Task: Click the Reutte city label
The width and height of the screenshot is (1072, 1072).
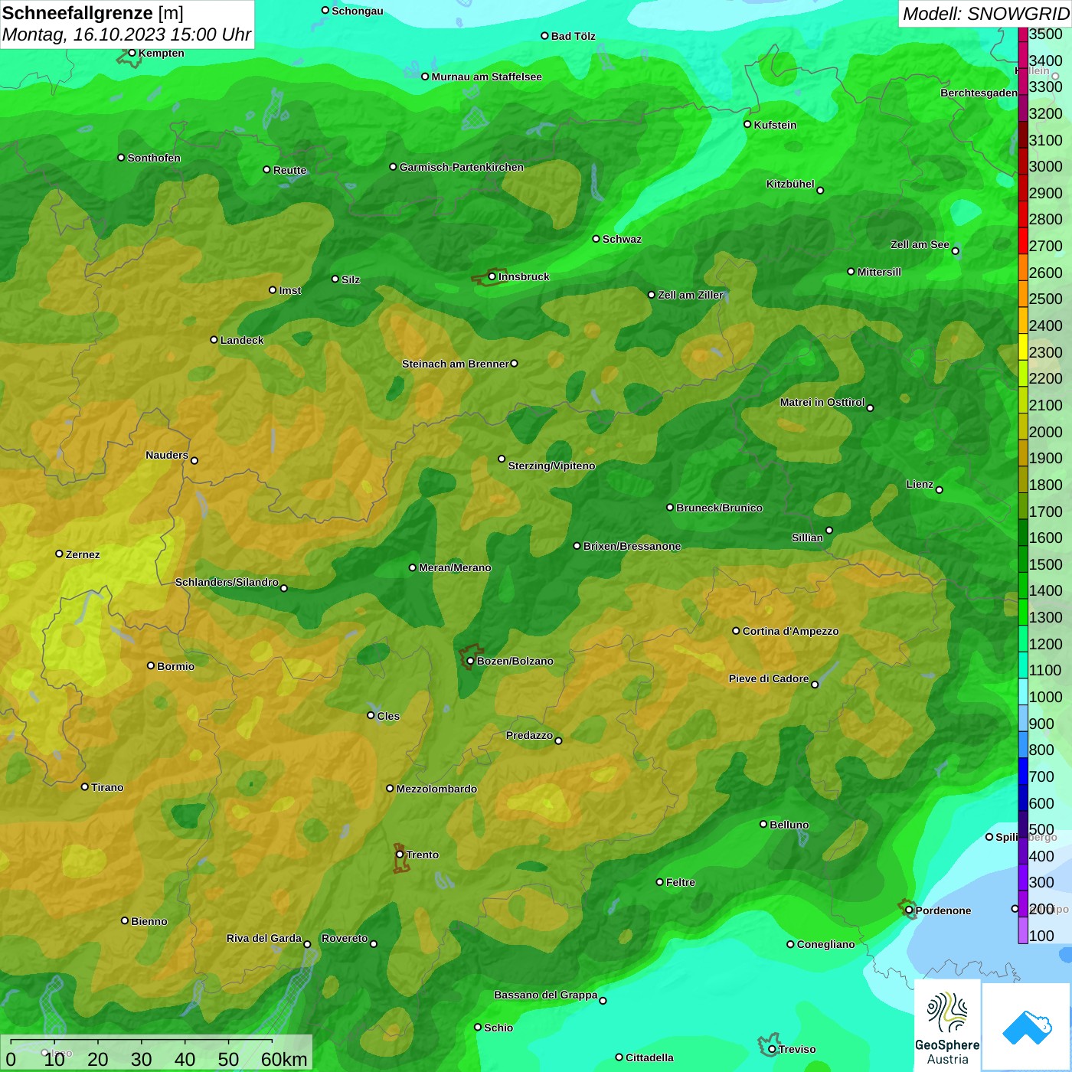Action: (289, 170)
